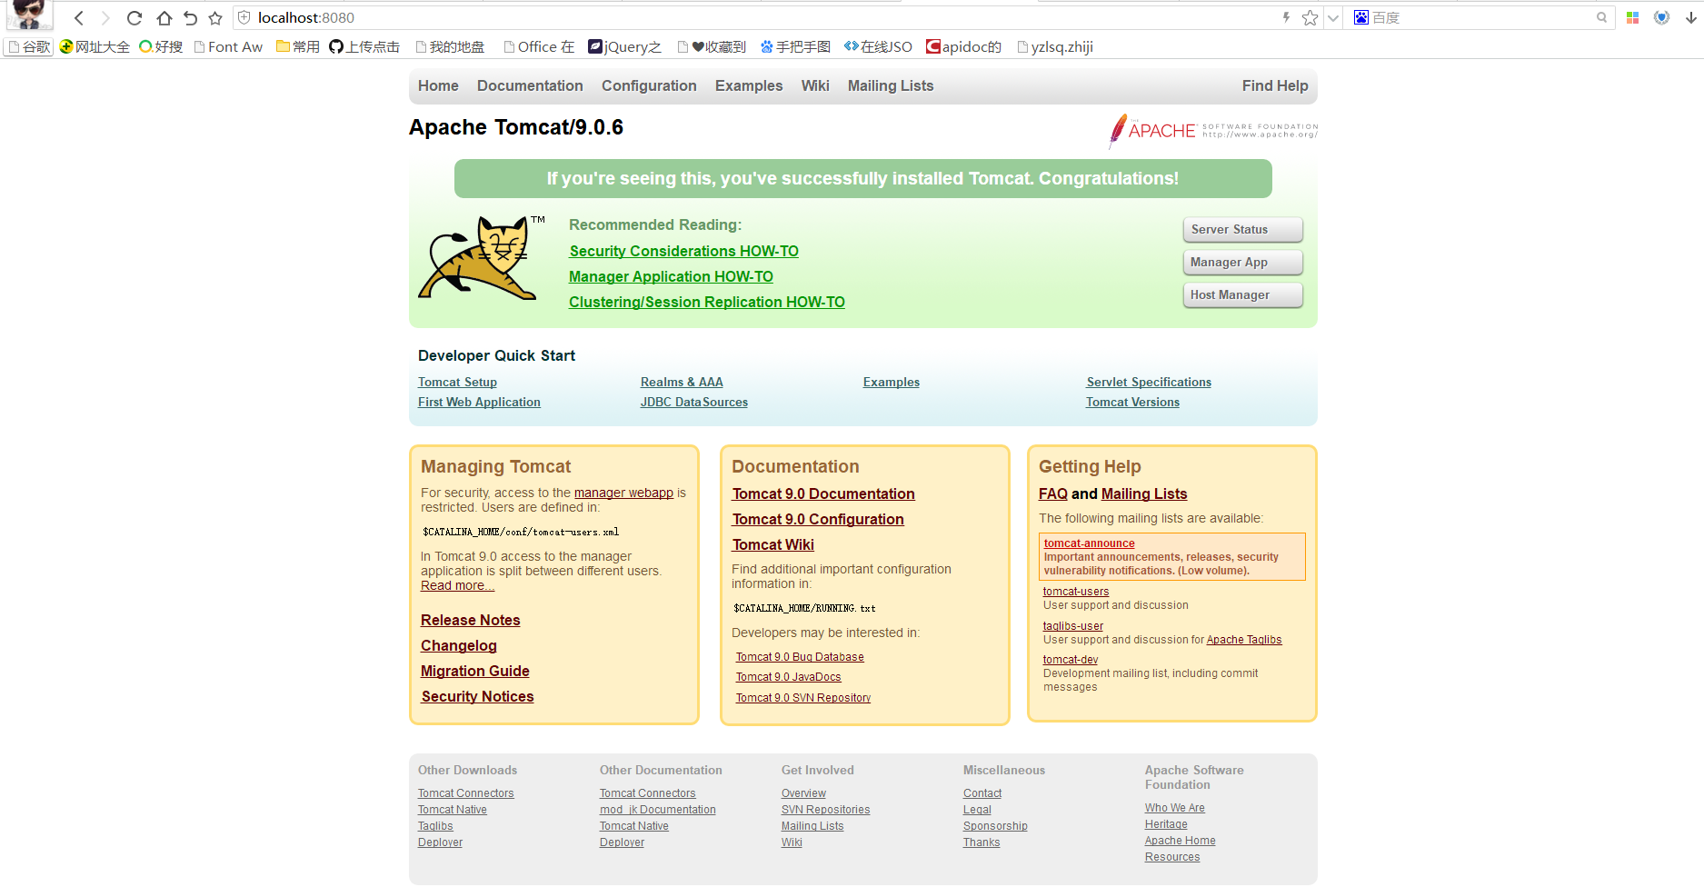Open the 常用 bookmarks folder
The image size is (1704, 887).
point(298,47)
